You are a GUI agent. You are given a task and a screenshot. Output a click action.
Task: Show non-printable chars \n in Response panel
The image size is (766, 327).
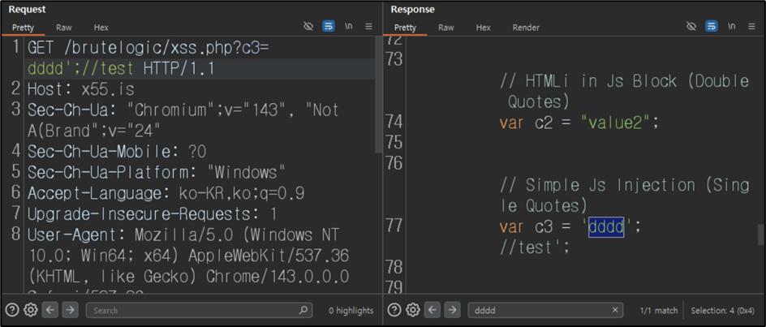(x=731, y=27)
